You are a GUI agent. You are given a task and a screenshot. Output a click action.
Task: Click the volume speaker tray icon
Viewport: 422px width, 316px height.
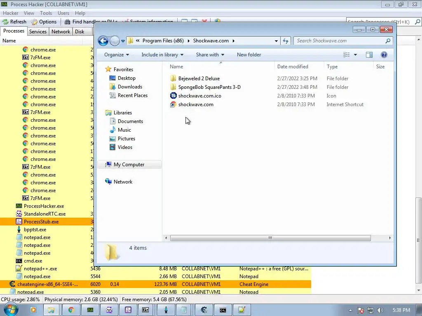[x=380, y=310]
